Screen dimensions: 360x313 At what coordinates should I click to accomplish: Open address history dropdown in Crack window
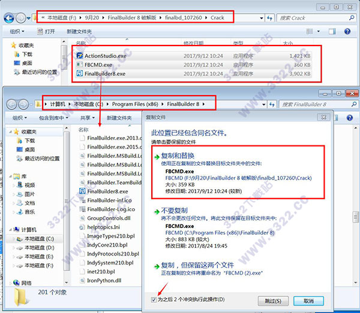pos(262,18)
